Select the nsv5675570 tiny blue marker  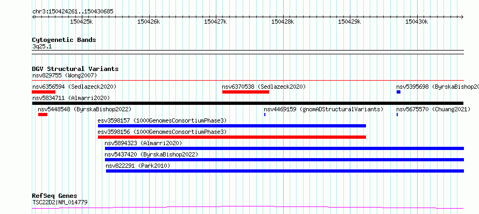[x=397, y=115]
